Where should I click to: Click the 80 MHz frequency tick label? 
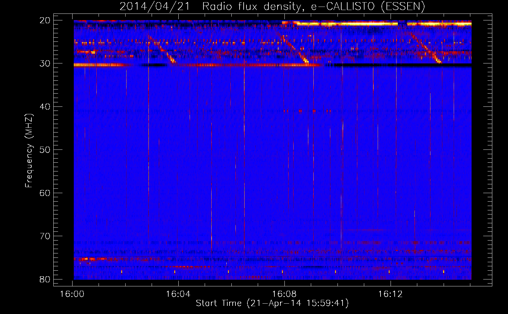pyautogui.click(x=45, y=279)
